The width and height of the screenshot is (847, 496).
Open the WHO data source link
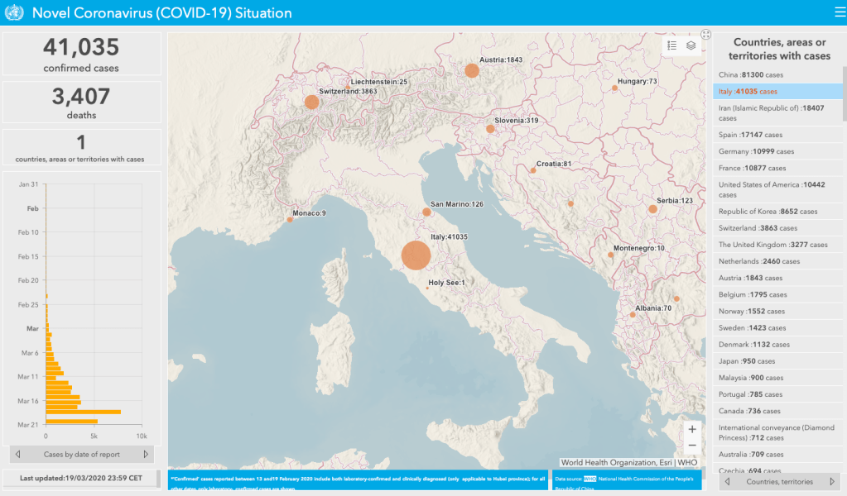[590, 478]
